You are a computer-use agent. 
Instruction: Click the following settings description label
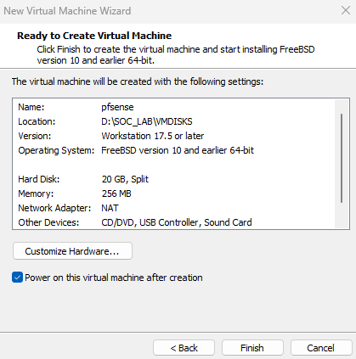pos(138,81)
